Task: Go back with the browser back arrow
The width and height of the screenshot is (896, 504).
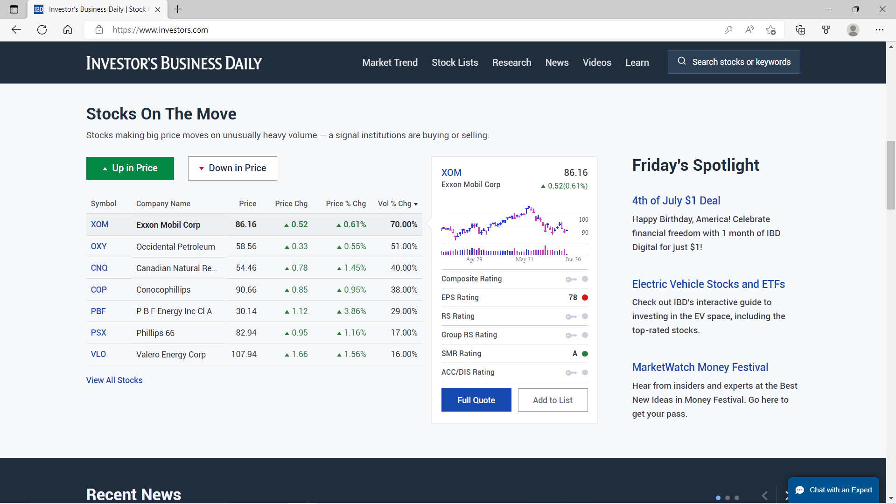Action: click(x=16, y=30)
